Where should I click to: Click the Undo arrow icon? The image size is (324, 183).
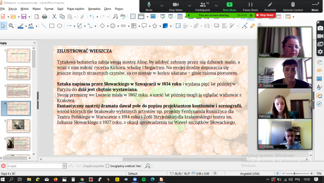coord(91,17)
